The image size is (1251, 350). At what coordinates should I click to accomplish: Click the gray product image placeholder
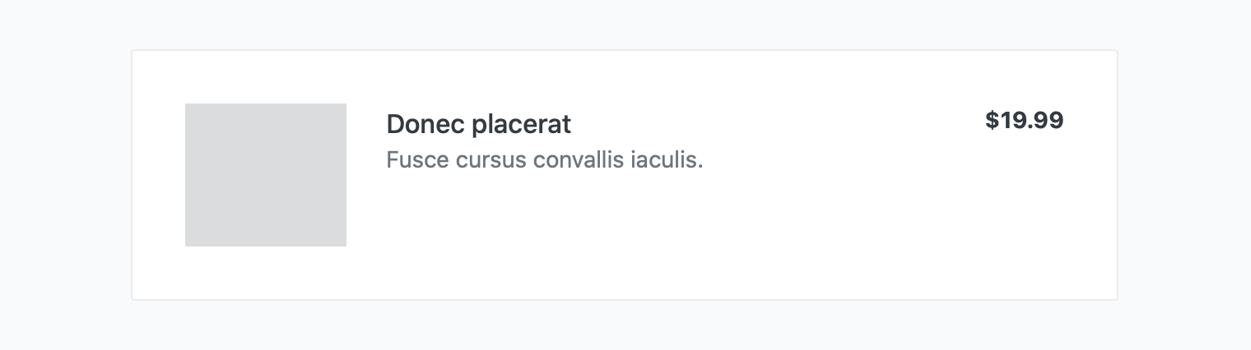tap(265, 174)
